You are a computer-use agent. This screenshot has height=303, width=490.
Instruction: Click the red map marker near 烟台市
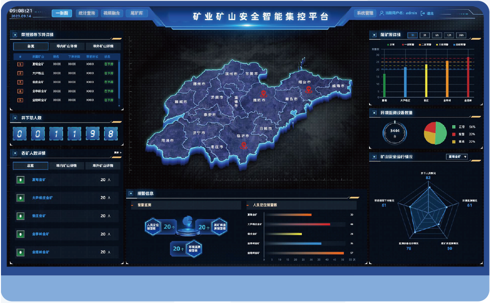pos(308,89)
